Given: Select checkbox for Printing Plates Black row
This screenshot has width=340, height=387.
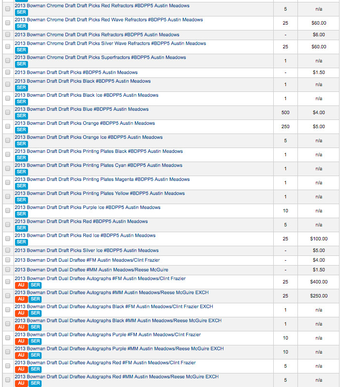Looking at the screenshot, I should pos(8,154).
